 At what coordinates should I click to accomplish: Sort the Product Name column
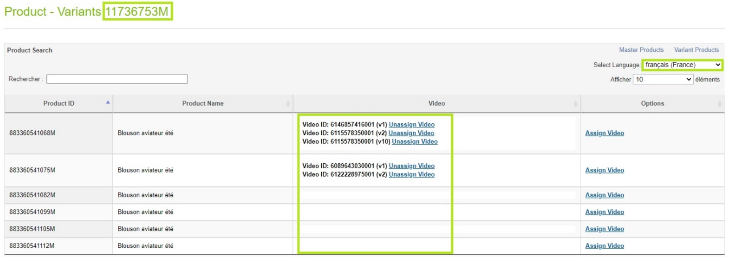click(x=288, y=104)
